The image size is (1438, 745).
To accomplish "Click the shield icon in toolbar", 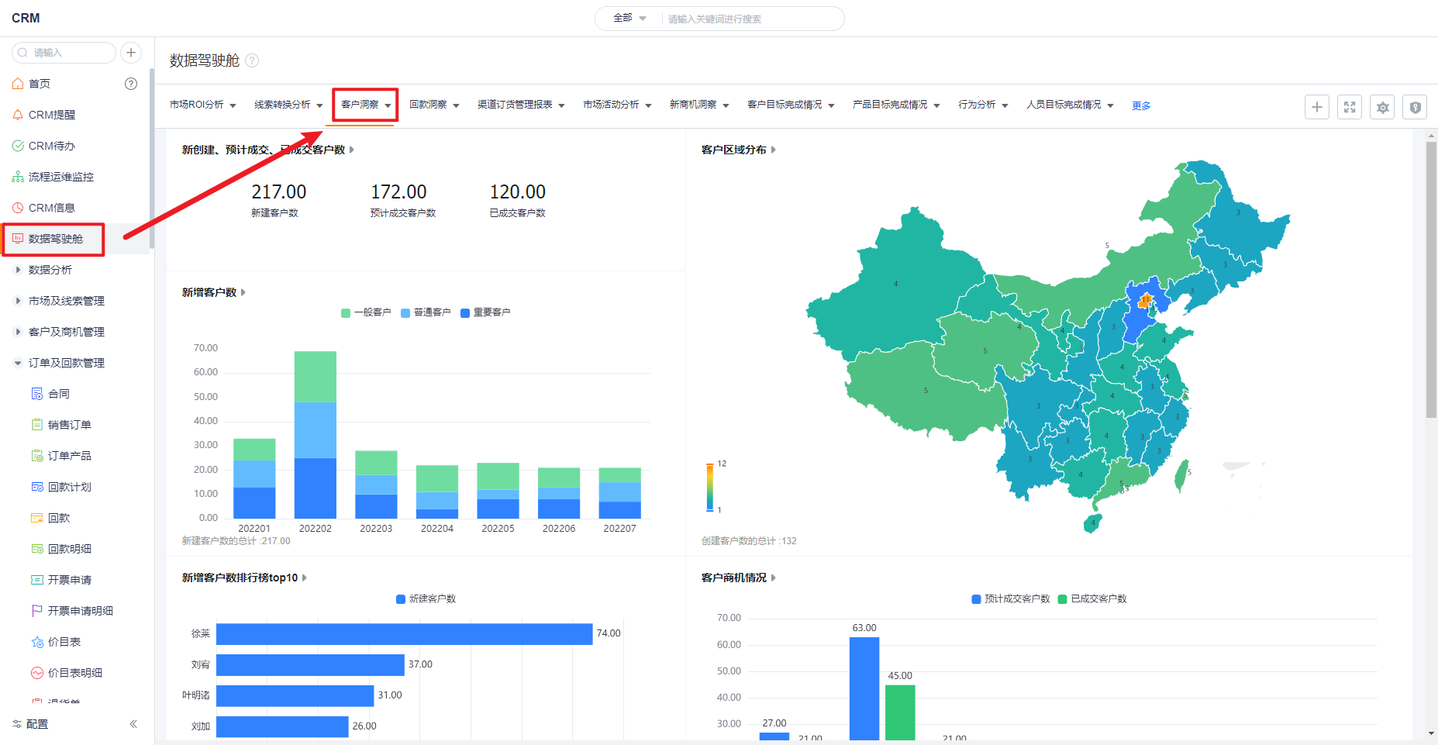I will (1416, 107).
